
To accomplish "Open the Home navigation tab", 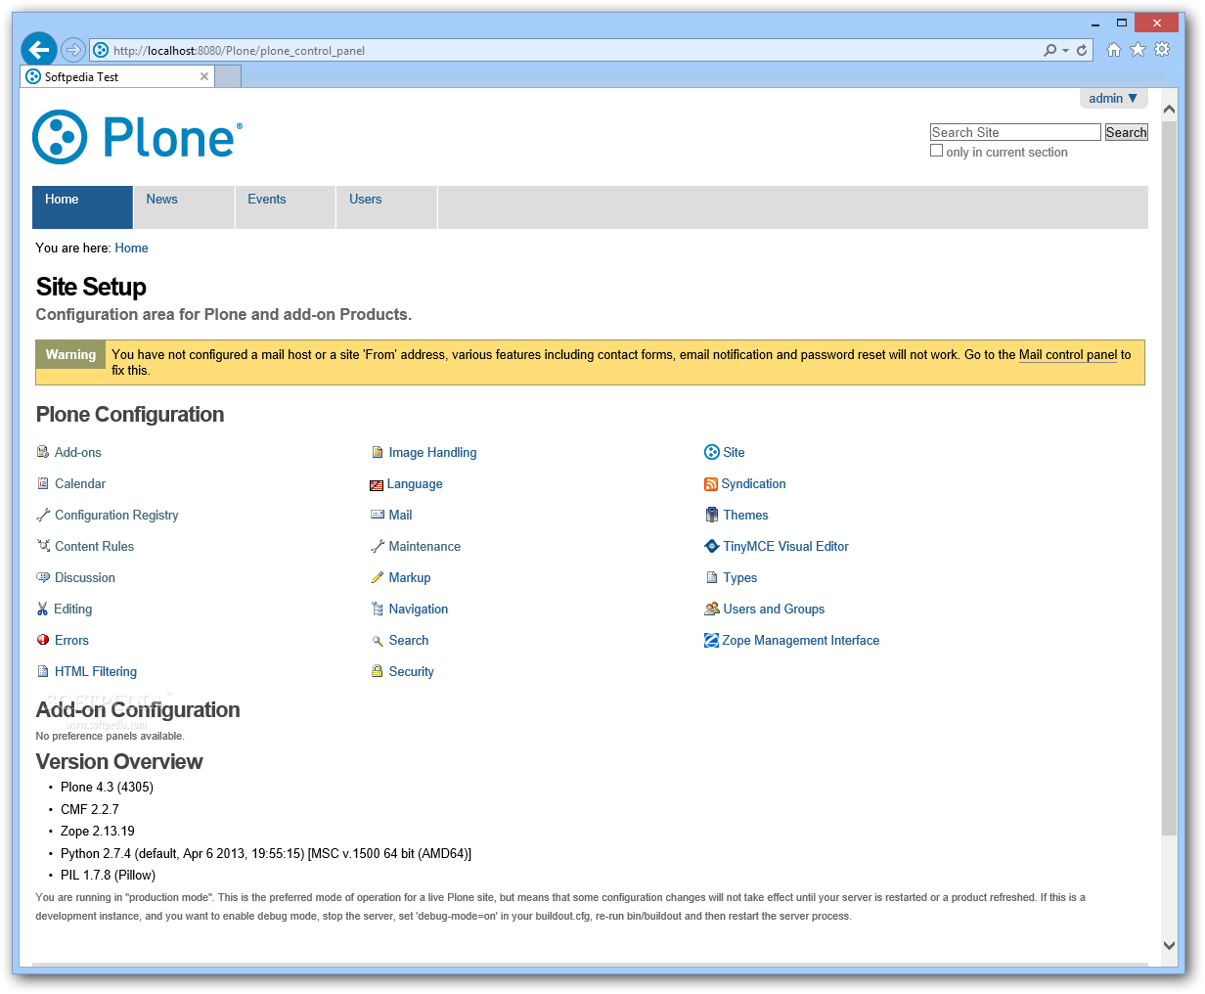I will (x=82, y=207).
